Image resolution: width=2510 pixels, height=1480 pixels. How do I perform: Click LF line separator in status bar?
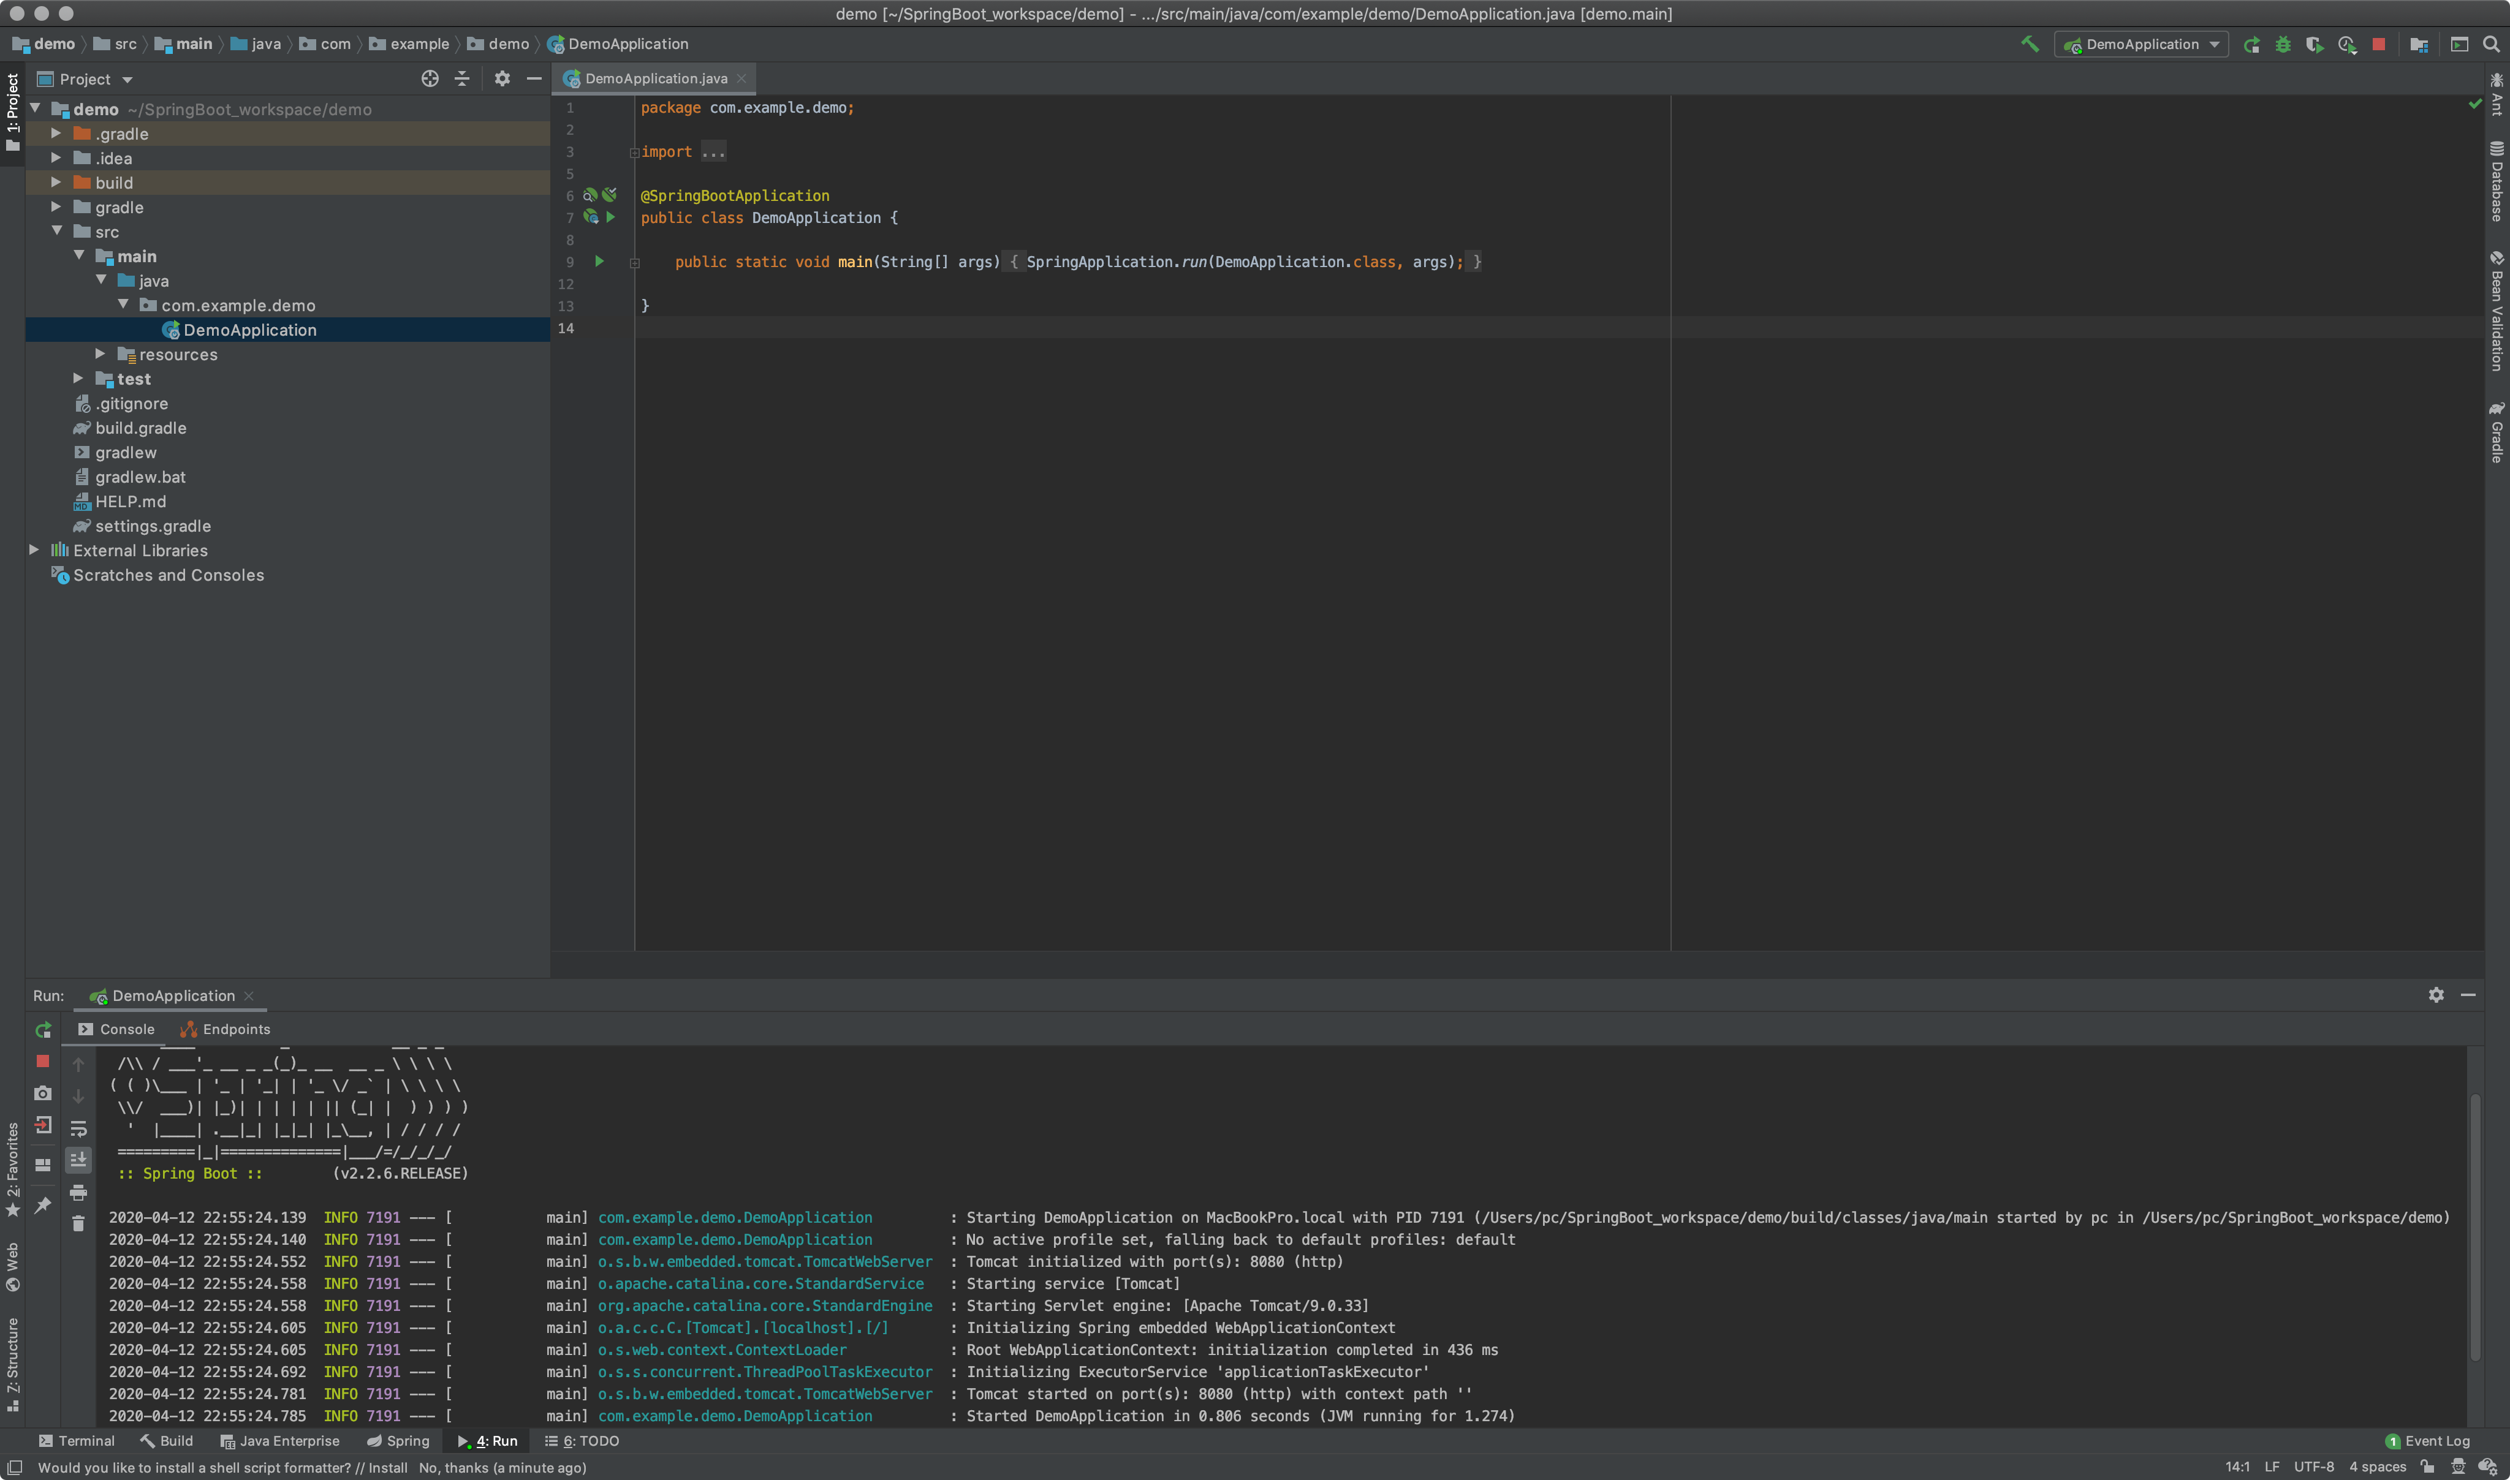[x=2272, y=1467]
